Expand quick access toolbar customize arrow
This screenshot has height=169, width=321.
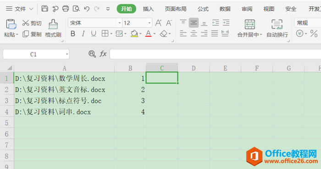(x=108, y=9)
